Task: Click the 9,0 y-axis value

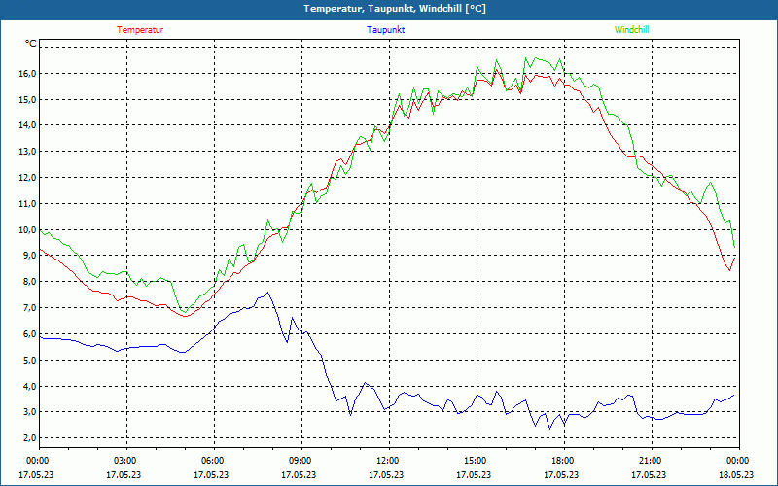Action: coord(30,256)
